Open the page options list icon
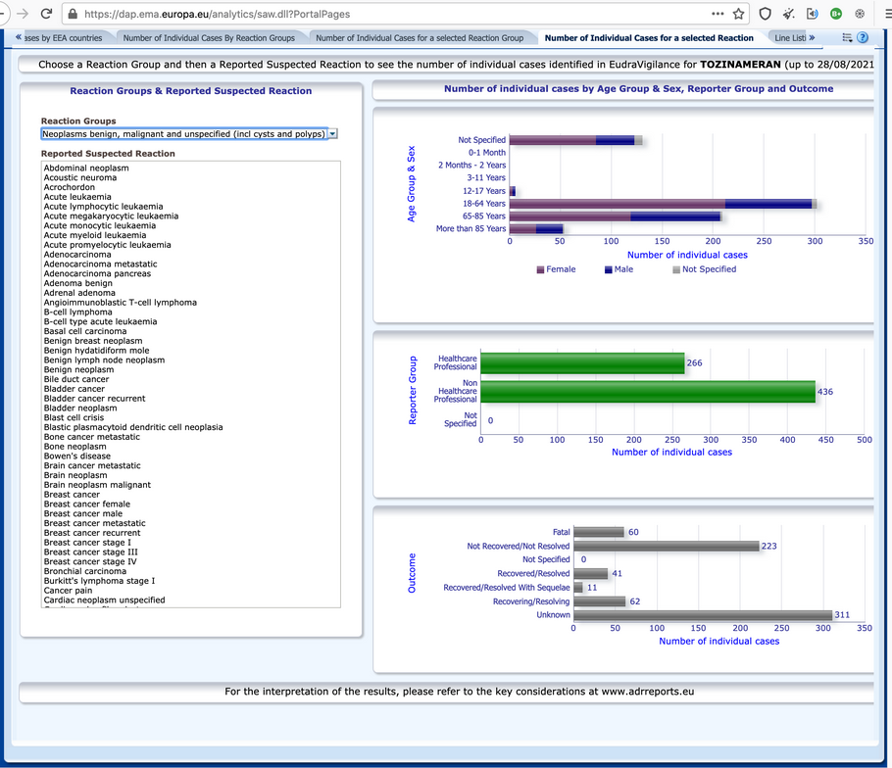The image size is (892, 768). click(x=847, y=37)
